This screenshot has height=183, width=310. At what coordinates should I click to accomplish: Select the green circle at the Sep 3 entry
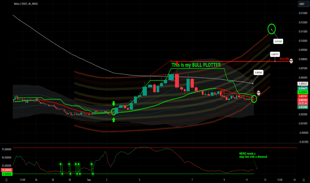point(113,111)
